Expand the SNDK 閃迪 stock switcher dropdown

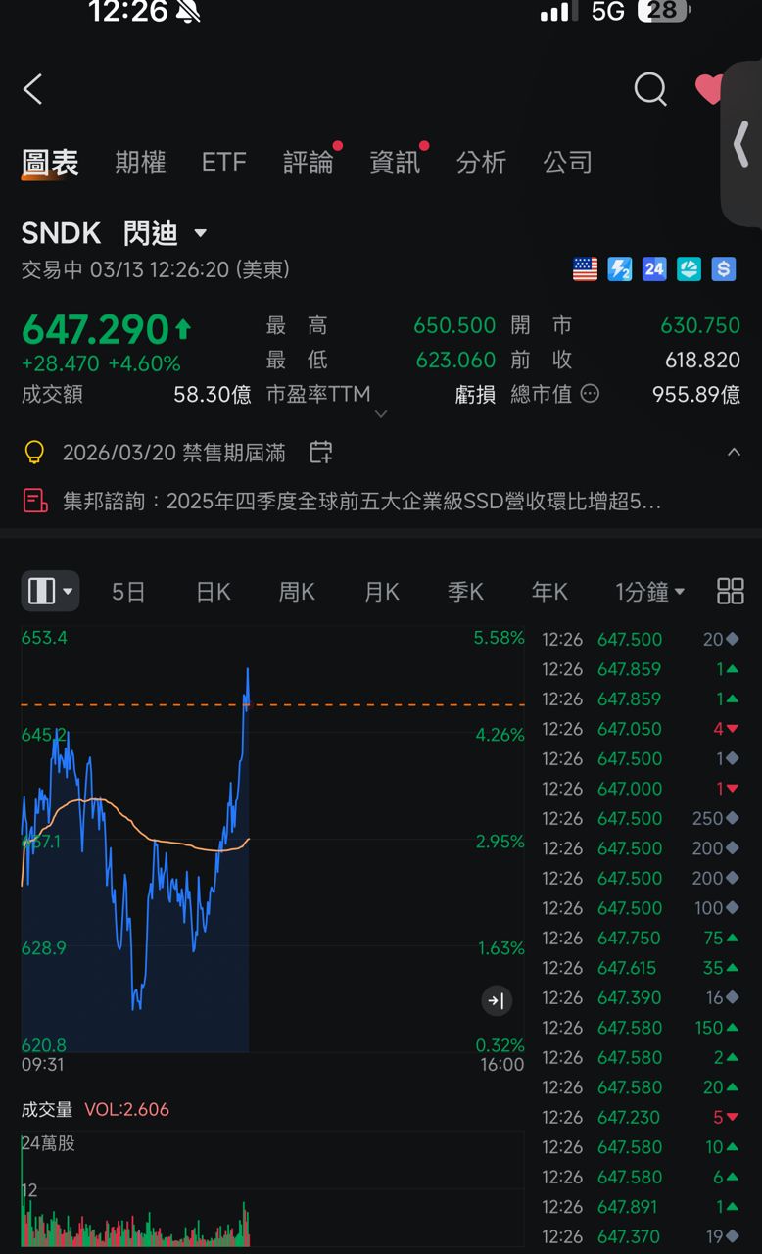[x=200, y=233]
